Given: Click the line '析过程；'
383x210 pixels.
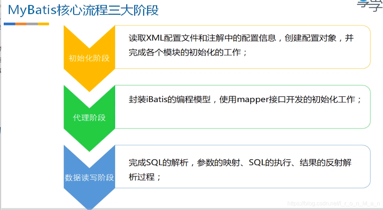Looking at the screenshot, I should coord(145,177).
